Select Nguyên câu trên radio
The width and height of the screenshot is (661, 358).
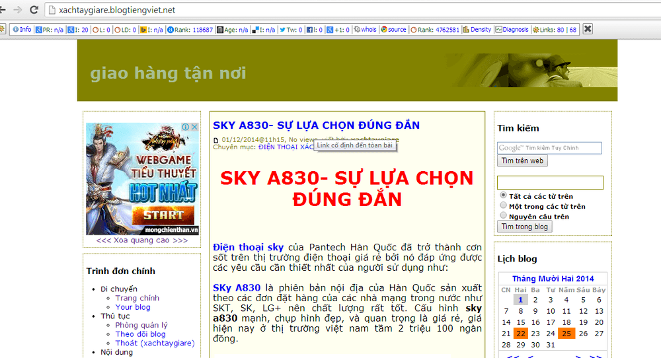(503, 215)
